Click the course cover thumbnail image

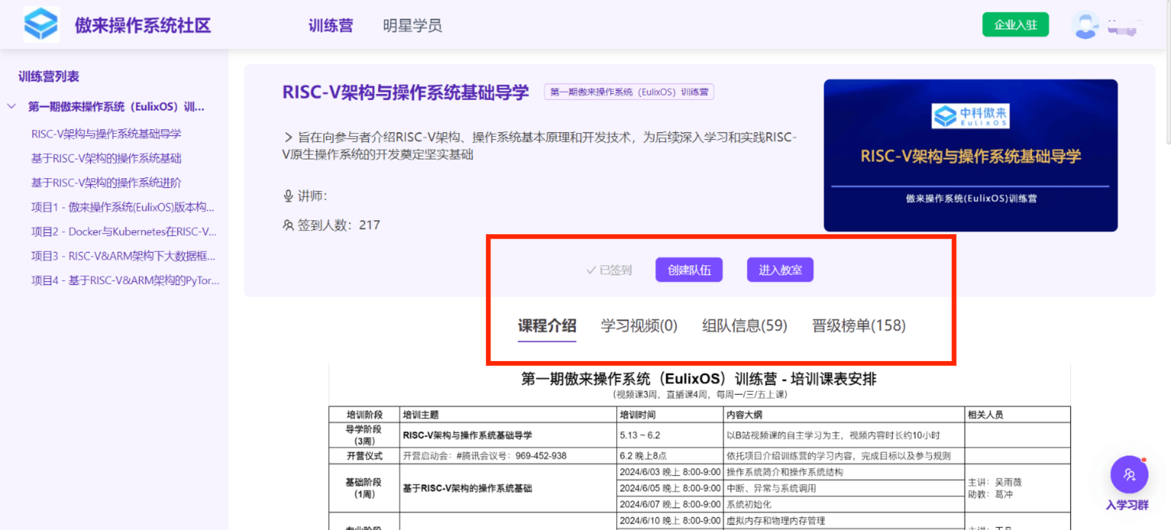click(x=970, y=155)
